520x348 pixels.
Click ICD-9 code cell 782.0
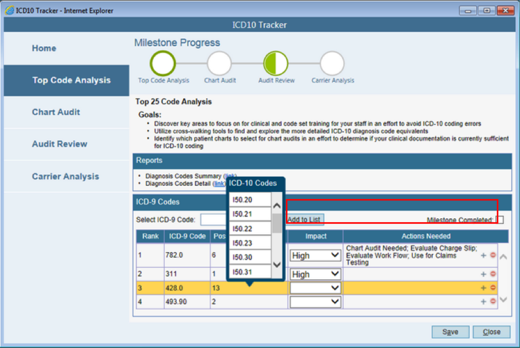click(x=187, y=255)
